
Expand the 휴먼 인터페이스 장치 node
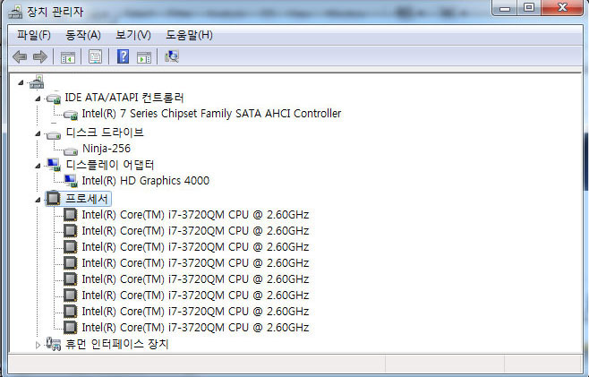click(38, 345)
